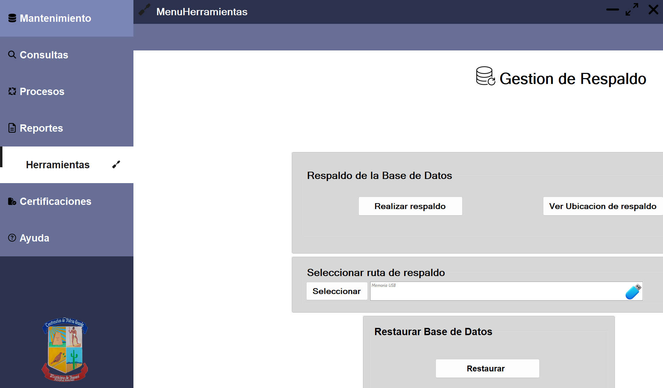The width and height of the screenshot is (663, 388).
Task: Click the Restaurar Base de Datos label
Action: pos(433,332)
